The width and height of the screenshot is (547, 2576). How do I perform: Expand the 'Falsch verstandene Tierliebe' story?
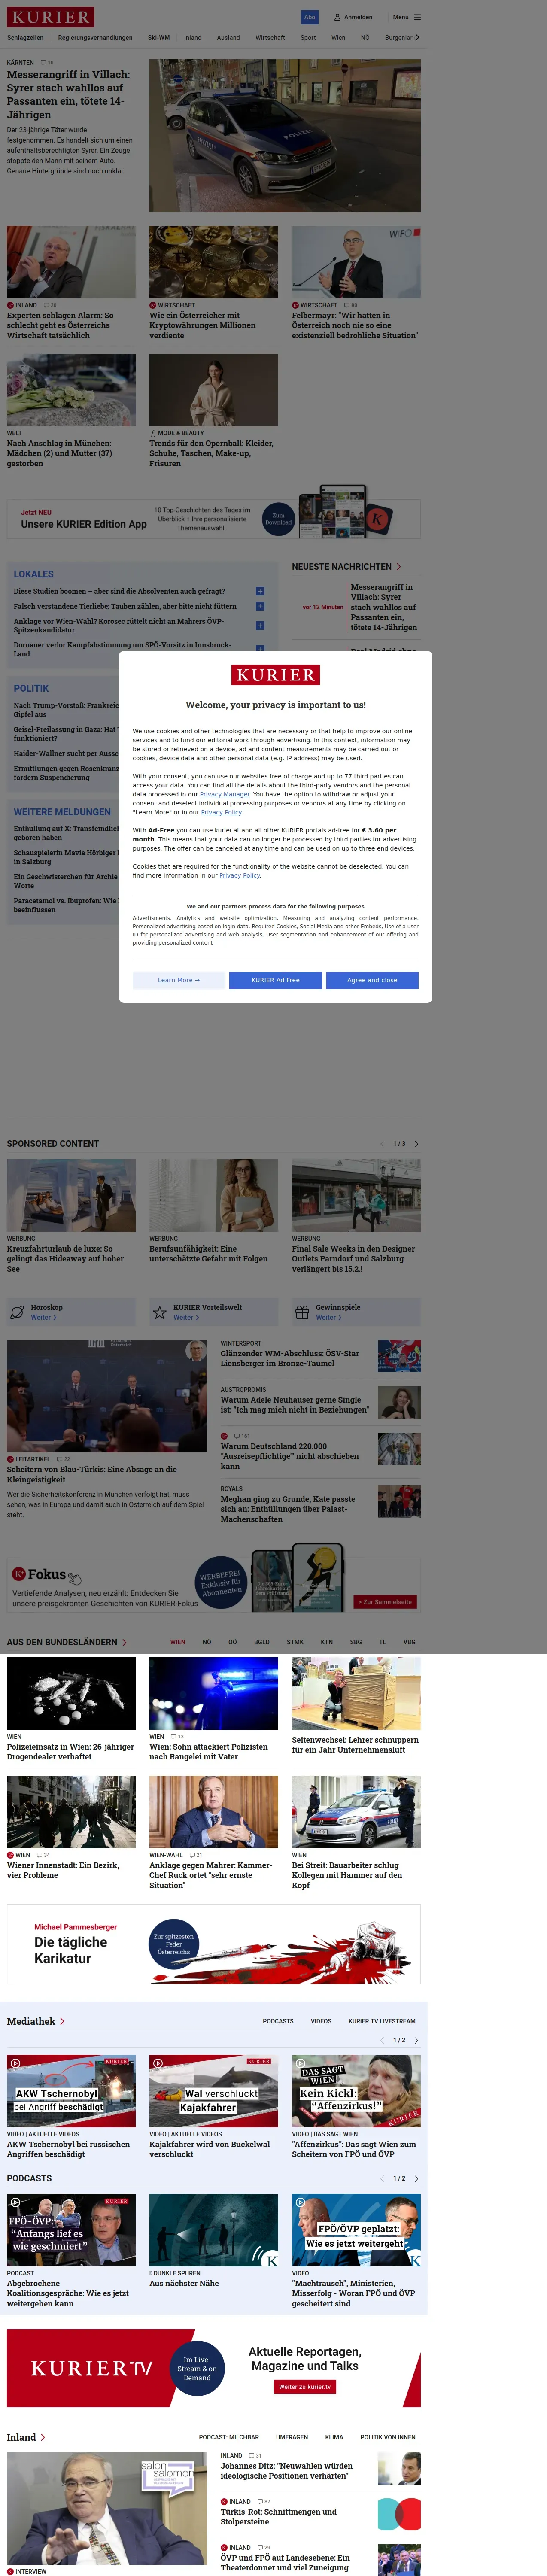click(260, 606)
